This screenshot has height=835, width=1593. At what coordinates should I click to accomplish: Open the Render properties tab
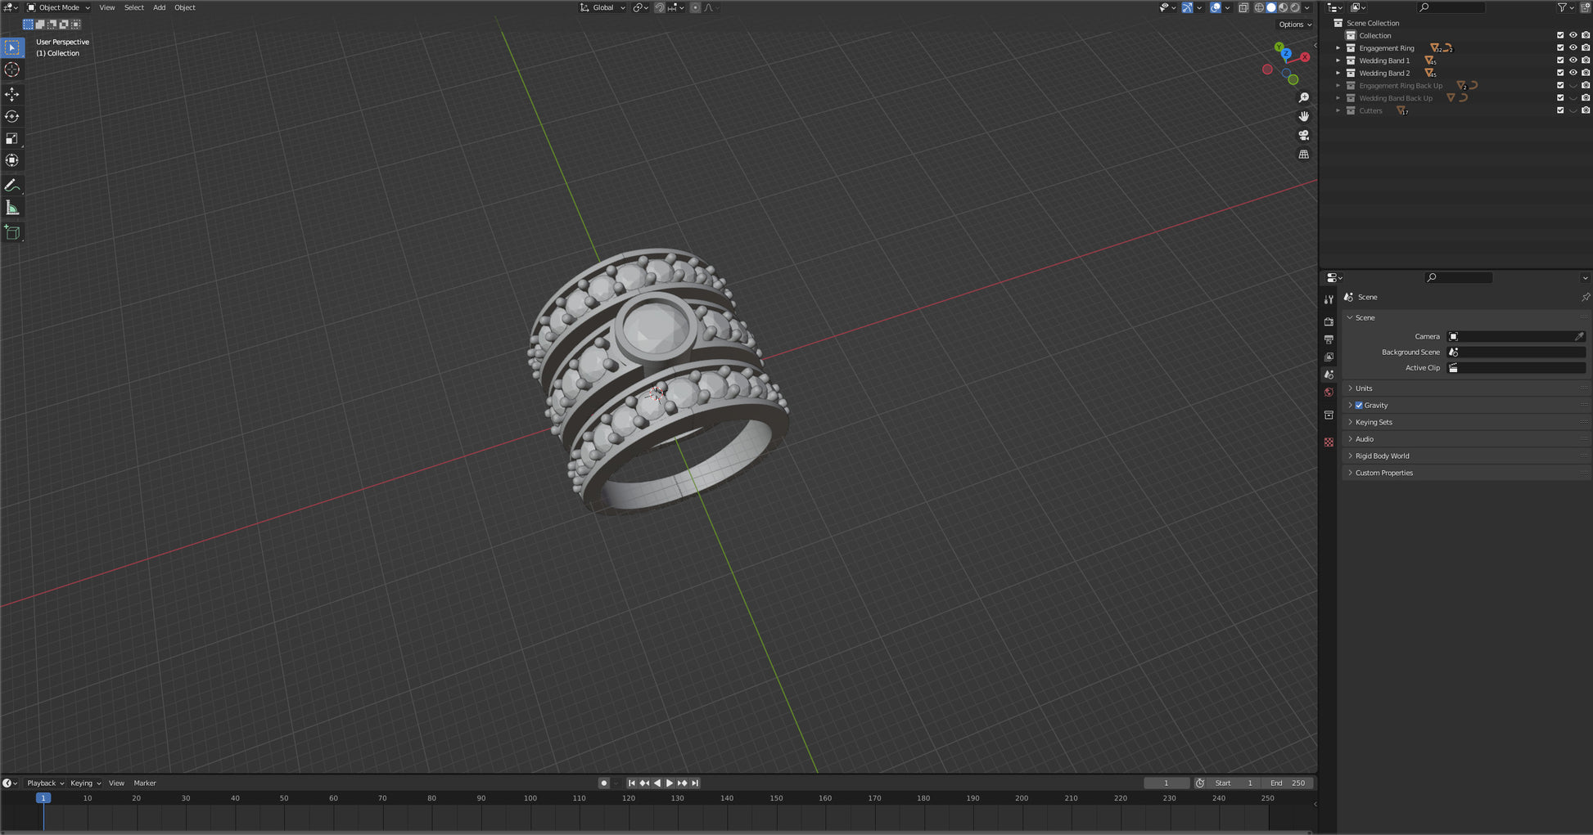click(x=1329, y=321)
